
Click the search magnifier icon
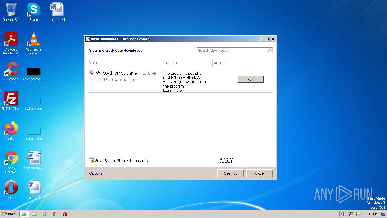coord(269,50)
